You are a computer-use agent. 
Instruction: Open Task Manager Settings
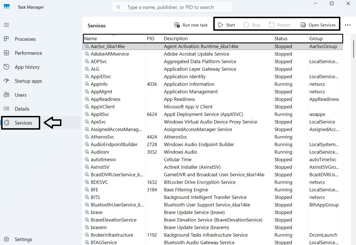click(x=18, y=239)
